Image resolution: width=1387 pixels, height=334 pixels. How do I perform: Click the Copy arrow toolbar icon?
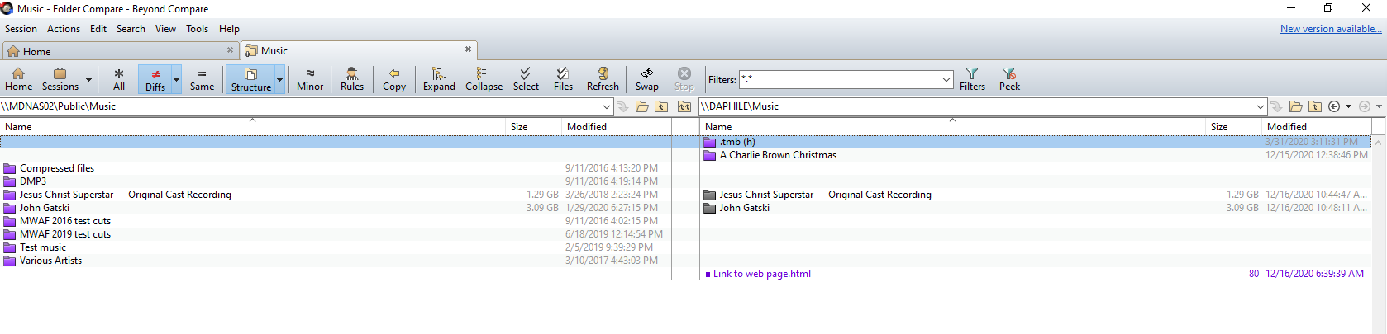click(394, 74)
